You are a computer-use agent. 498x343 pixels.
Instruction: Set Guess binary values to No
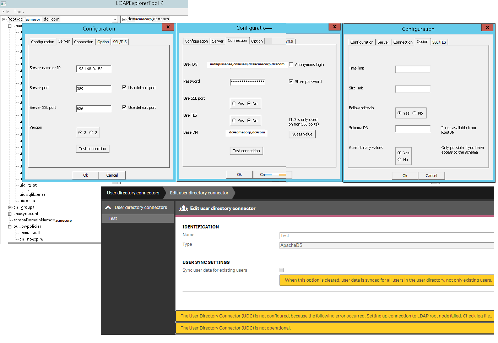click(x=399, y=159)
